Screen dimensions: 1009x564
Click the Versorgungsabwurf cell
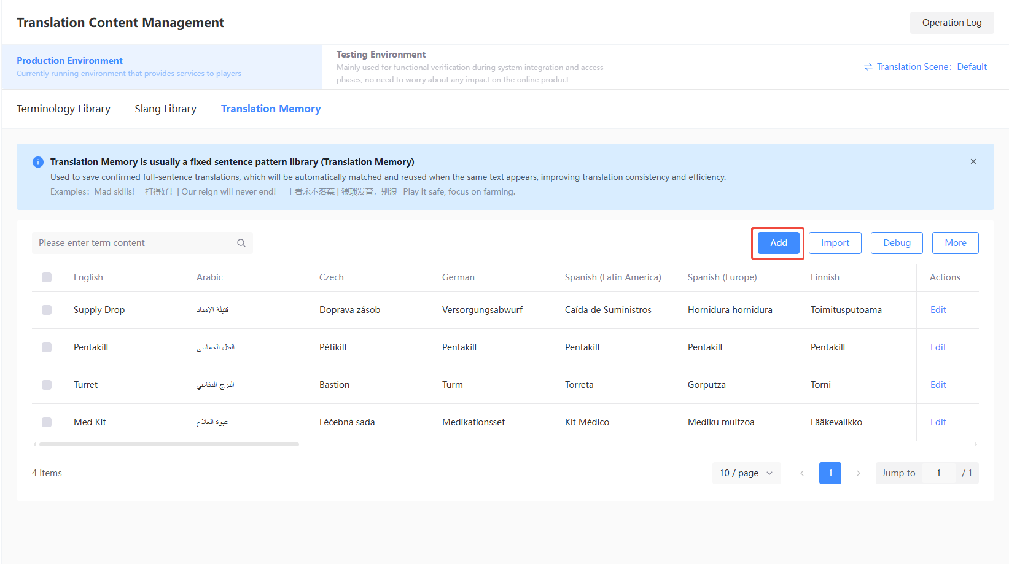click(x=482, y=310)
